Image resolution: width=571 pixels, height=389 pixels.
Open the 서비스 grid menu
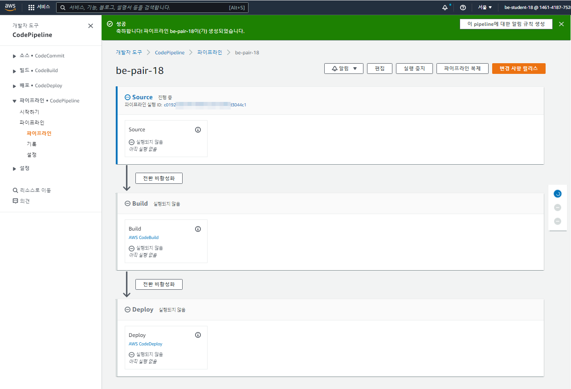39,8
